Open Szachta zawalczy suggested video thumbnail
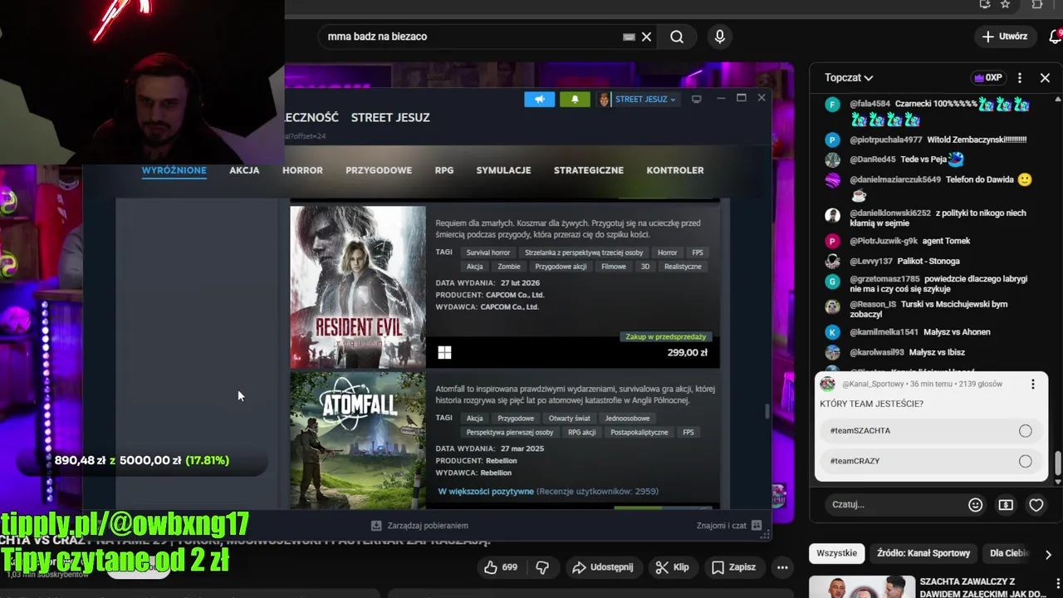This screenshot has height=598, width=1063. (861, 586)
